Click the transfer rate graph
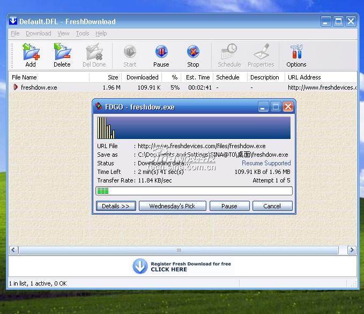This screenshot has width=364, height=314. pos(194,128)
